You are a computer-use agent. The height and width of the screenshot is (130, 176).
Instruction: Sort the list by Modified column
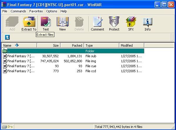click(132, 45)
